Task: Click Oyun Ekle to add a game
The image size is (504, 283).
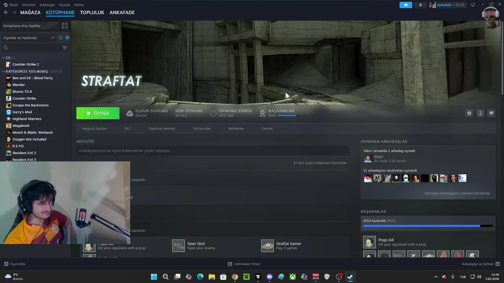Action: 15,264
